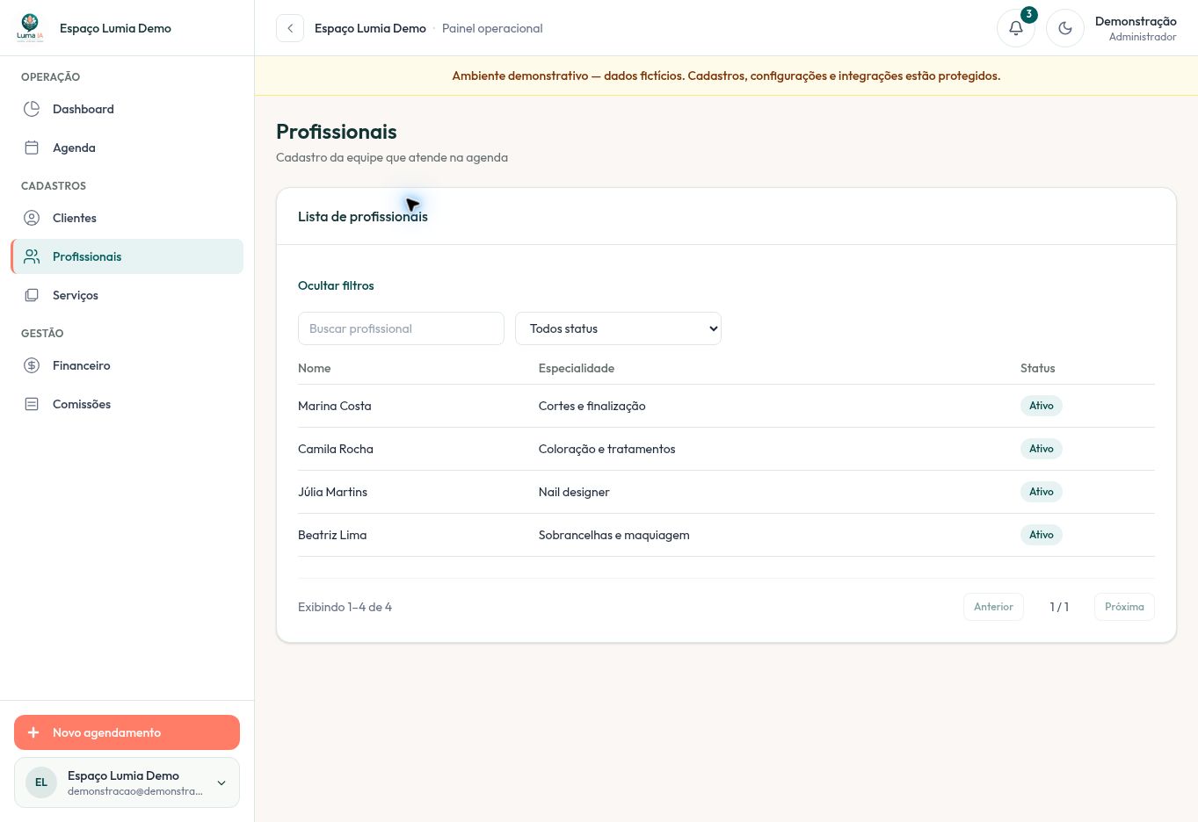Viewport: 1198px width, 822px height.
Task: Click the Profissionais people icon
Action: pyautogui.click(x=32, y=256)
